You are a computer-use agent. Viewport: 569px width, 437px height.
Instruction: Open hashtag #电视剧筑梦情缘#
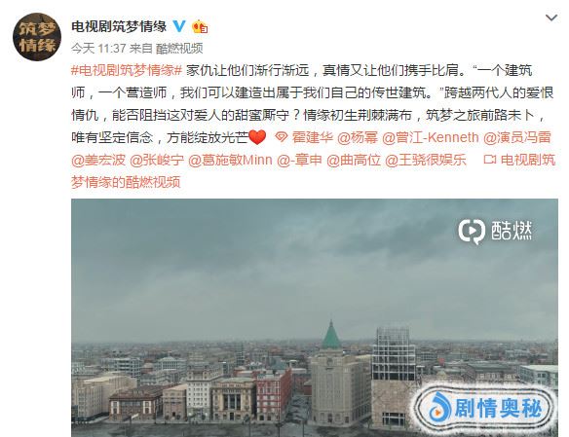coord(127,70)
